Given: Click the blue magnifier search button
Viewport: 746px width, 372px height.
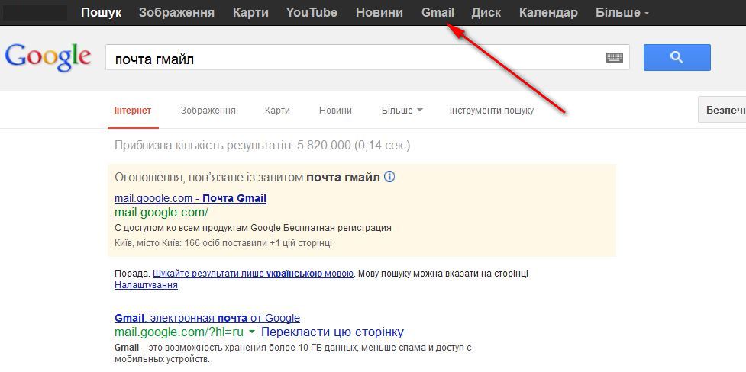Looking at the screenshot, I should point(677,57).
